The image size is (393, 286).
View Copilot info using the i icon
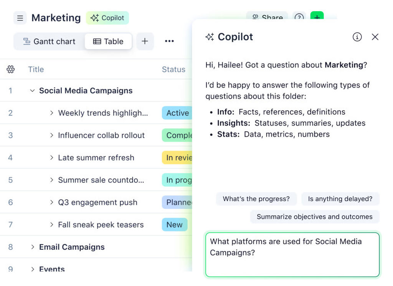(357, 37)
